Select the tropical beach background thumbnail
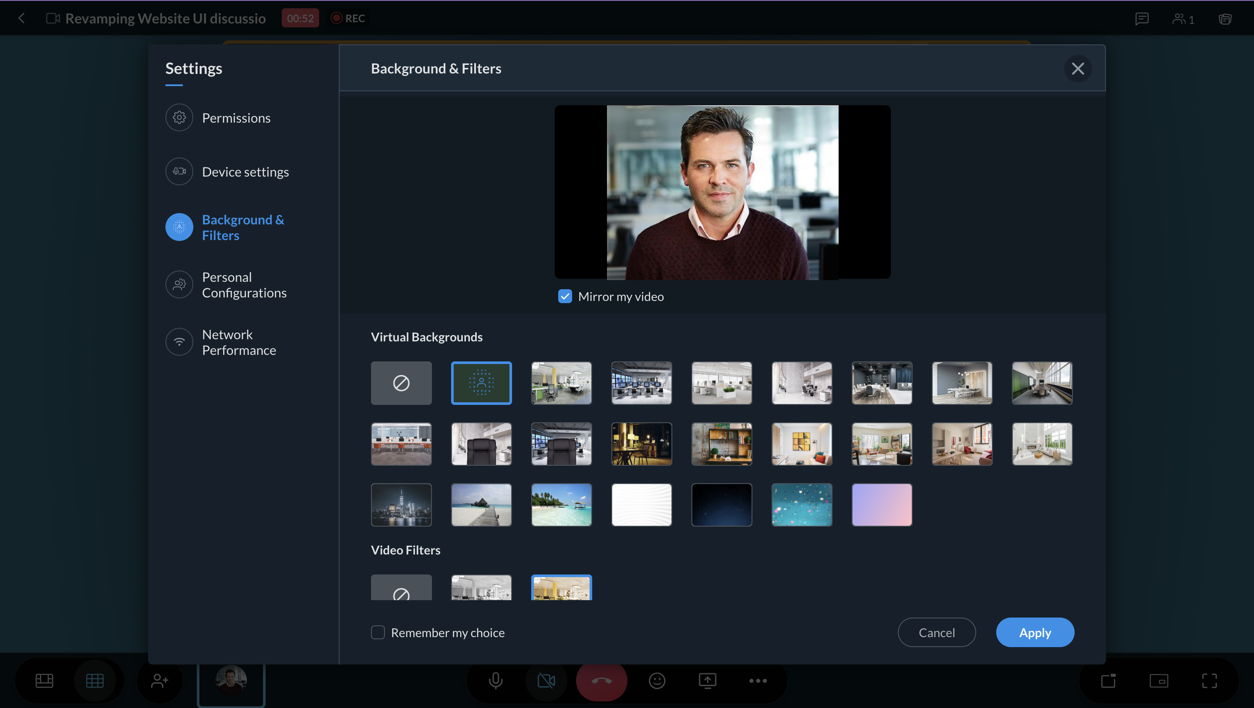Viewport: 1254px width, 708px height. coord(561,504)
